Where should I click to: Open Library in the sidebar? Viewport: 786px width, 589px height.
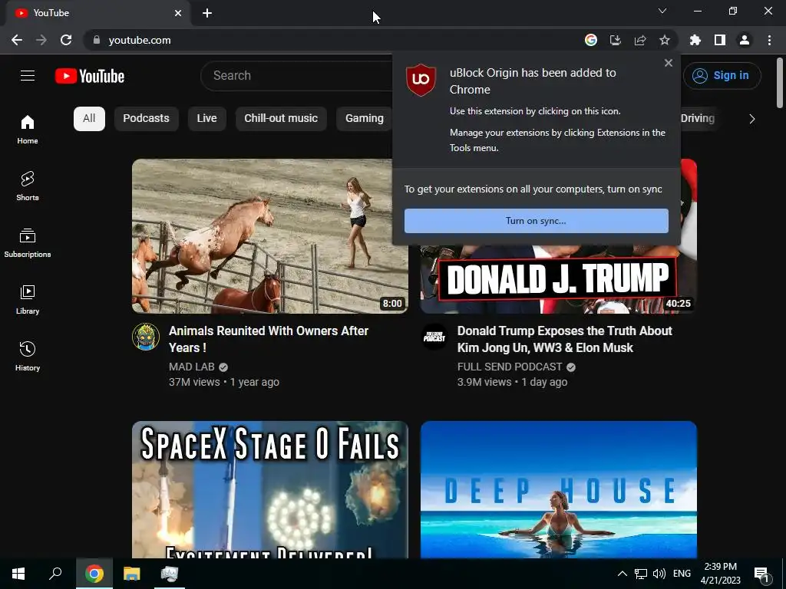(x=28, y=300)
